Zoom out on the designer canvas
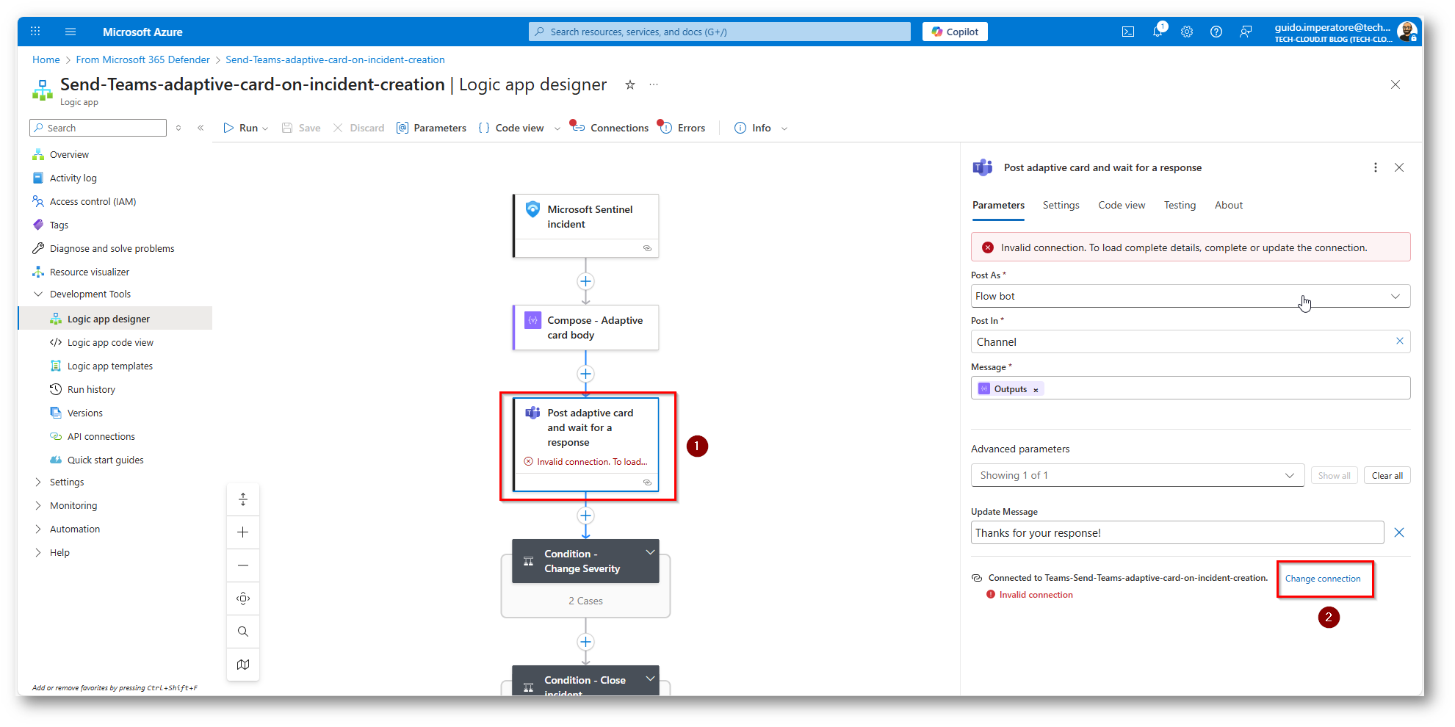The height and width of the screenshot is (727, 1455). point(243,565)
